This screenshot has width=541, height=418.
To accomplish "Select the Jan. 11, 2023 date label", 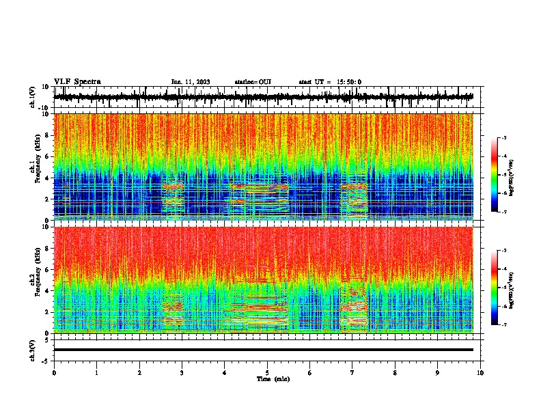I will pos(191,82).
